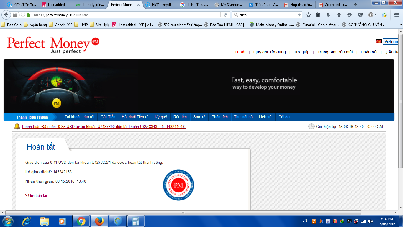Viewport: 403px width, 227px height.
Task: Open the CheckHYIP bookmark folder
Action: (61, 25)
